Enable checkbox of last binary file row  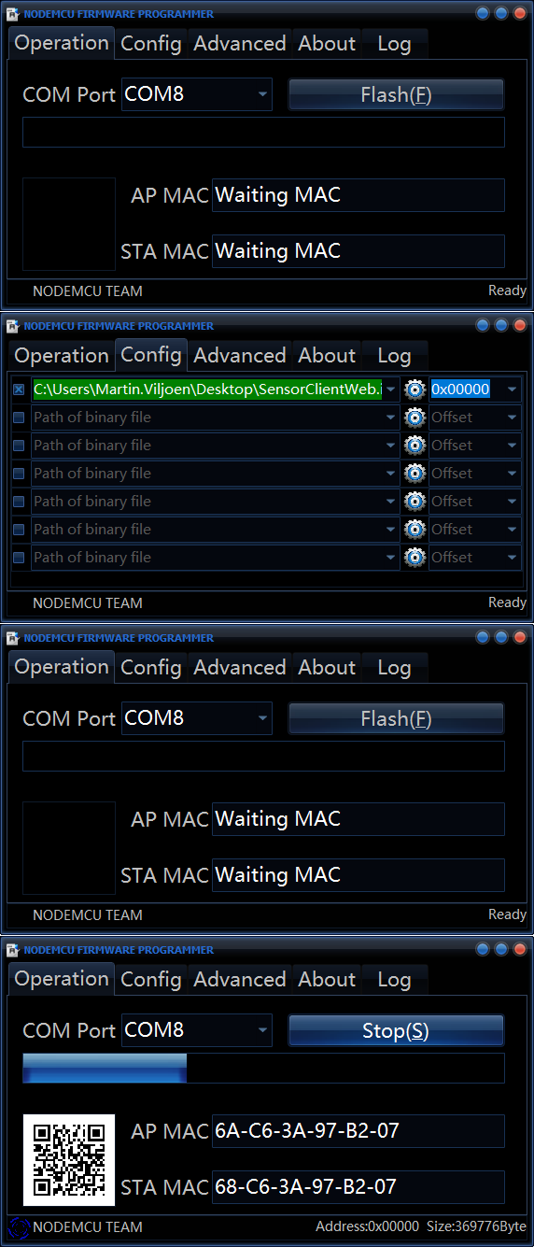(19, 558)
